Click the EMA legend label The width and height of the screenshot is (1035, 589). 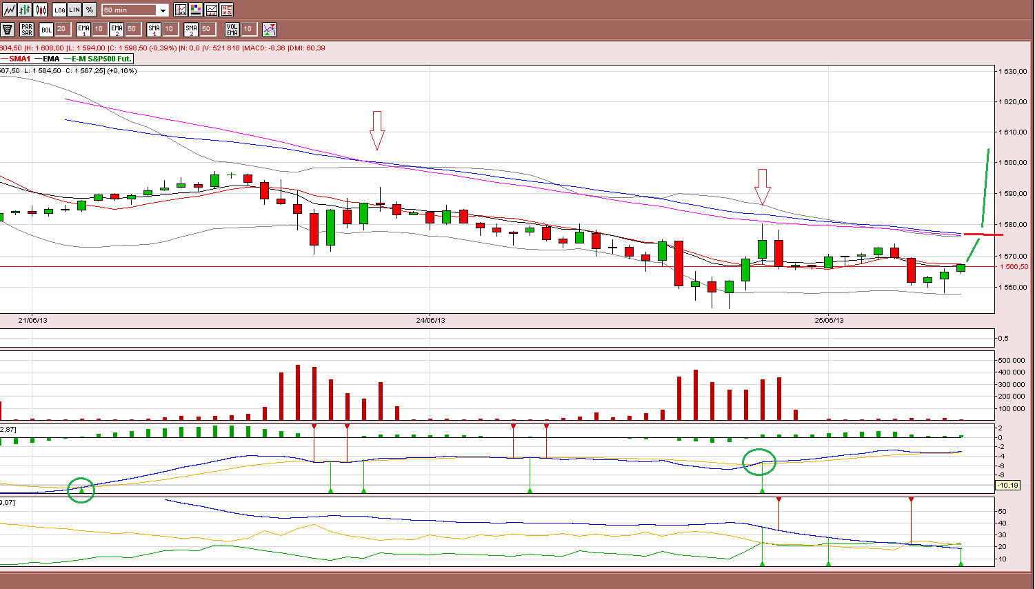point(51,59)
